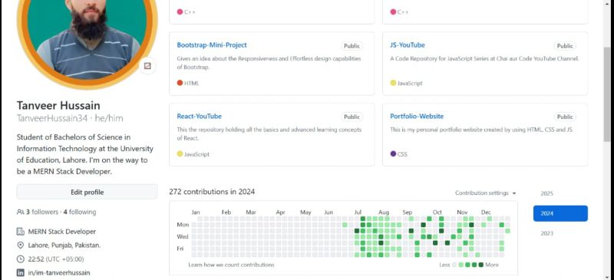Click the page vertical scrollbar
The width and height of the screenshot is (614, 280).
click(x=606, y=94)
